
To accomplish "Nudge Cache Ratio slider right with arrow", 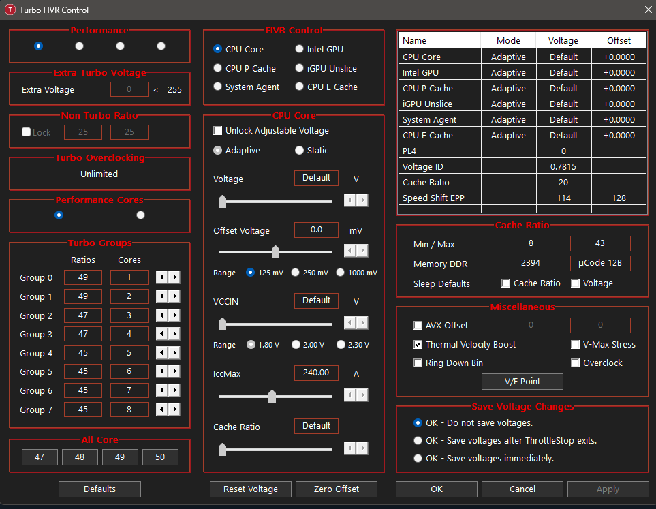I will coord(362,448).
